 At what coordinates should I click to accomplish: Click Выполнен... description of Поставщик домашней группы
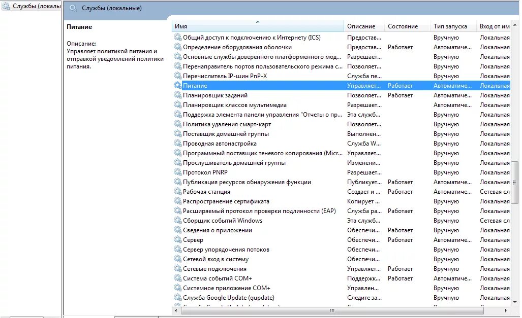click(364, 133)
